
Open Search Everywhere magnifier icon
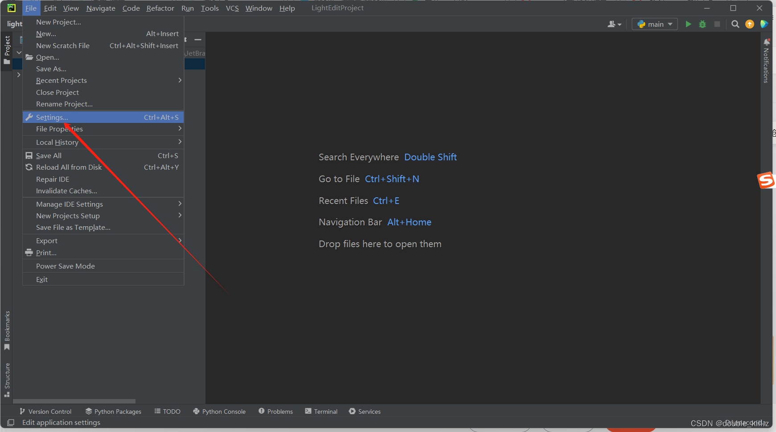point(735,24)
